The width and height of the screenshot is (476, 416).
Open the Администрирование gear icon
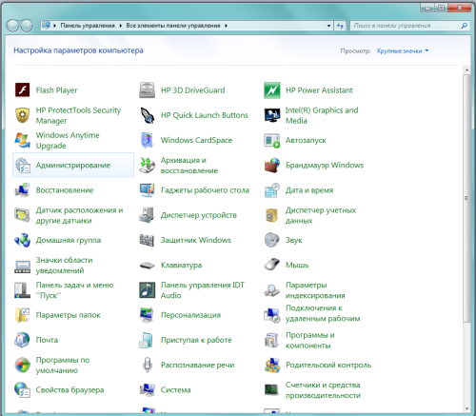click(x=22, y=165)
